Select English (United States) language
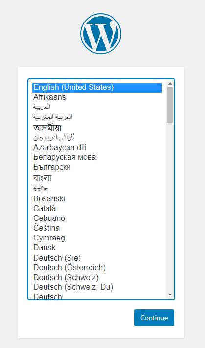 click(x=97, y=87)
